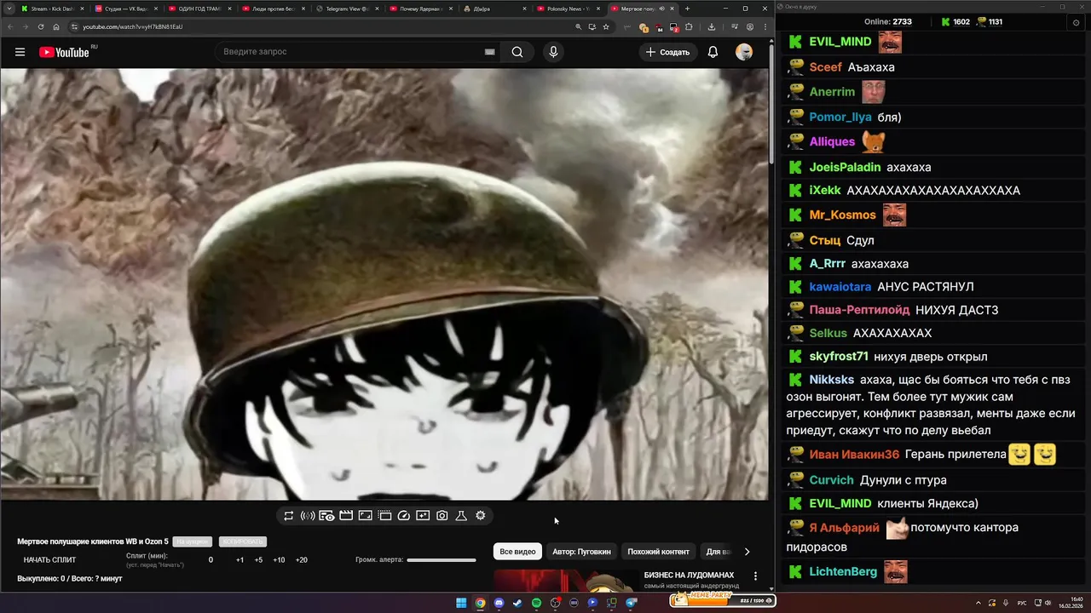1091x613 pixels.
Task: Go to the YouTube home logo
Action: pos(64,52)
